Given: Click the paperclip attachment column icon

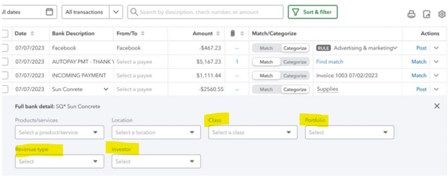Looking at the screenshot, I should click(x=233, y=34).
